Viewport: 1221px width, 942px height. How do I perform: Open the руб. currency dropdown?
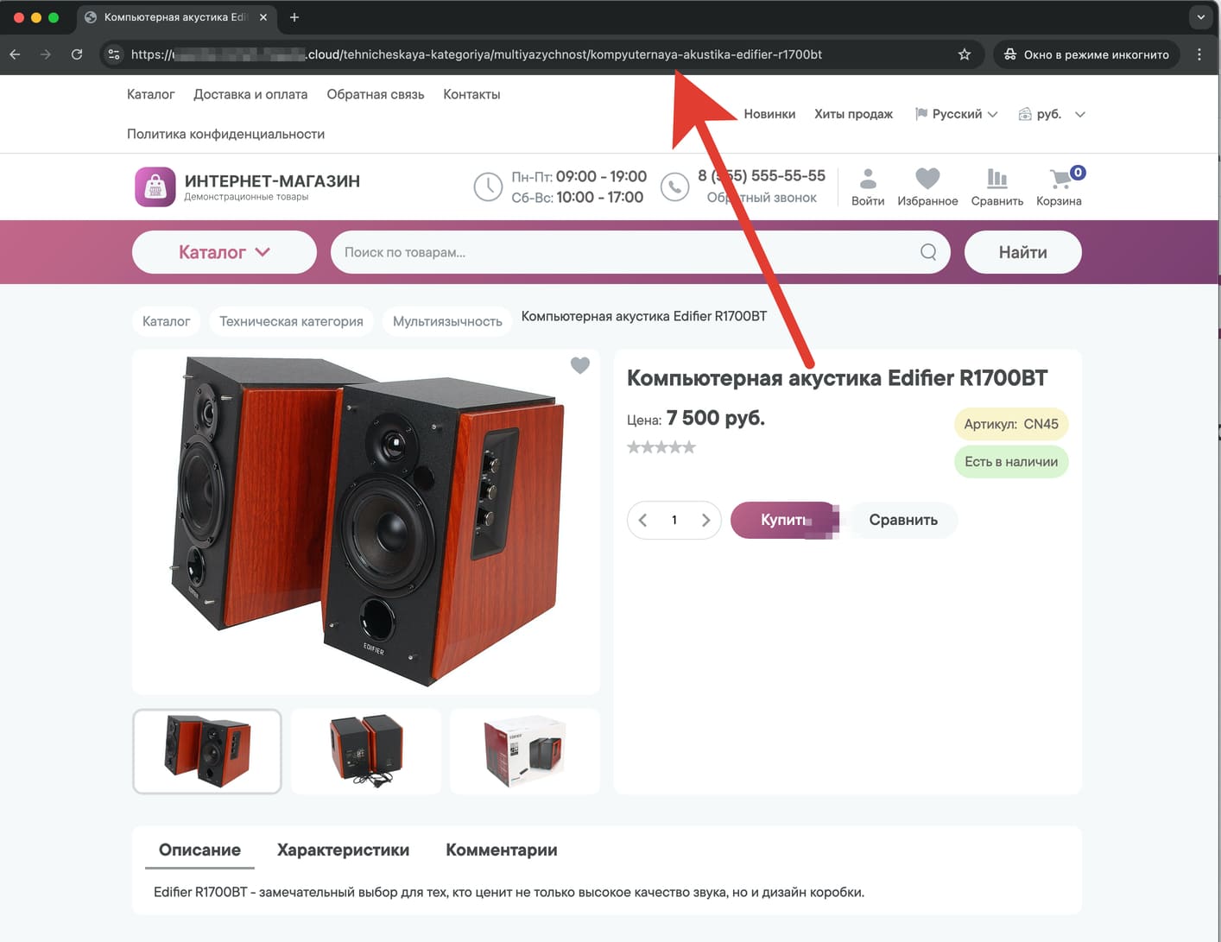1052,114
